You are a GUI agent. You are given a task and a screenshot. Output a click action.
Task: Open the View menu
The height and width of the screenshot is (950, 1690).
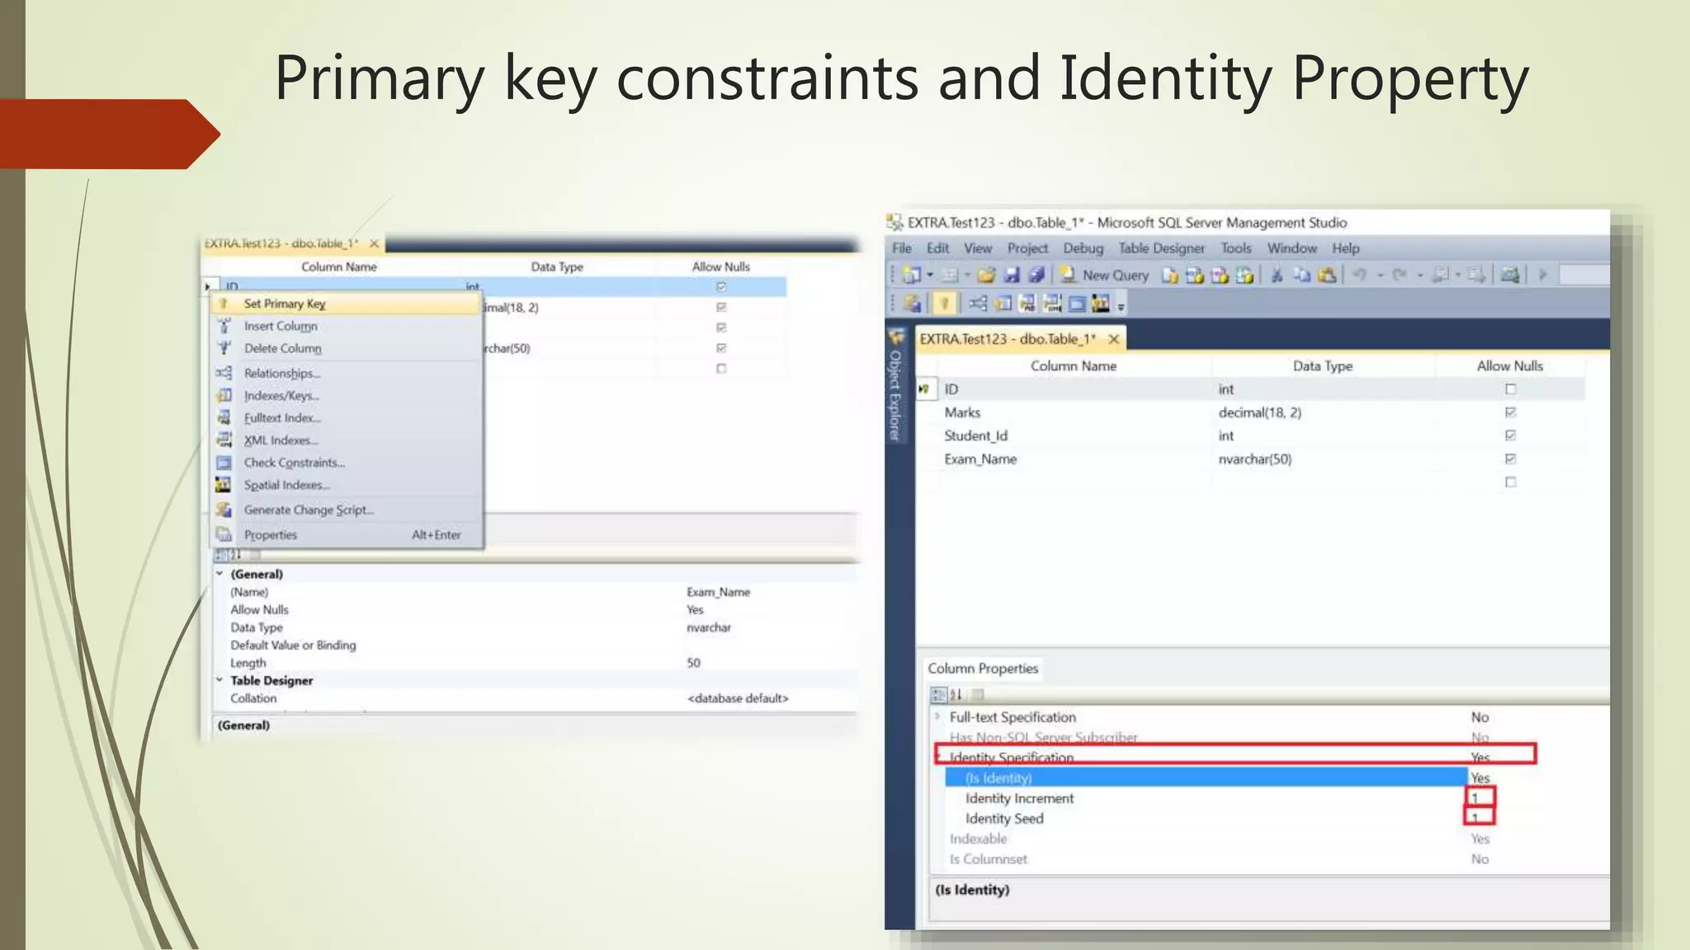click(x=978, y=248)
